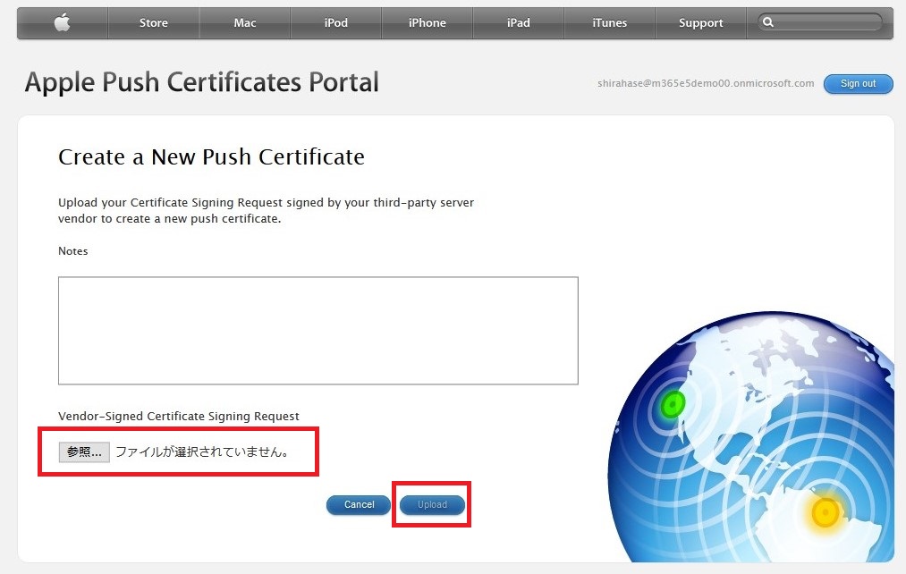Open the iPad navigation item
Screen dimensions: 906x574
click(x=519, y=23)
